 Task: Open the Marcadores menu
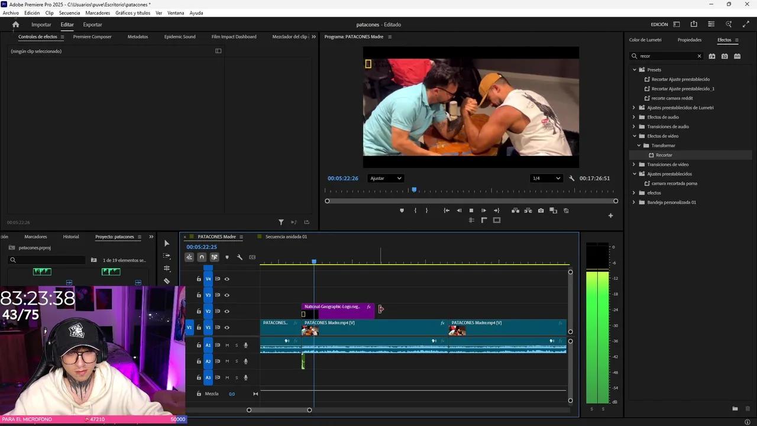(98, 13)
